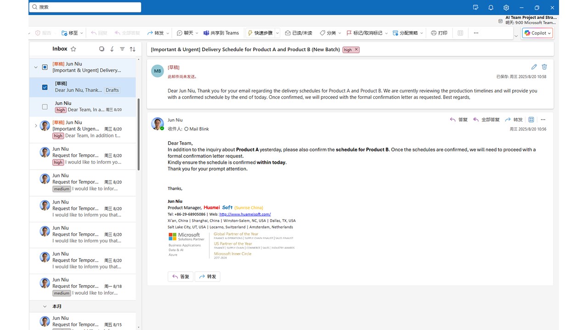Edit the draft with the pencil icon
588x330 pixels.
point(534,67)
